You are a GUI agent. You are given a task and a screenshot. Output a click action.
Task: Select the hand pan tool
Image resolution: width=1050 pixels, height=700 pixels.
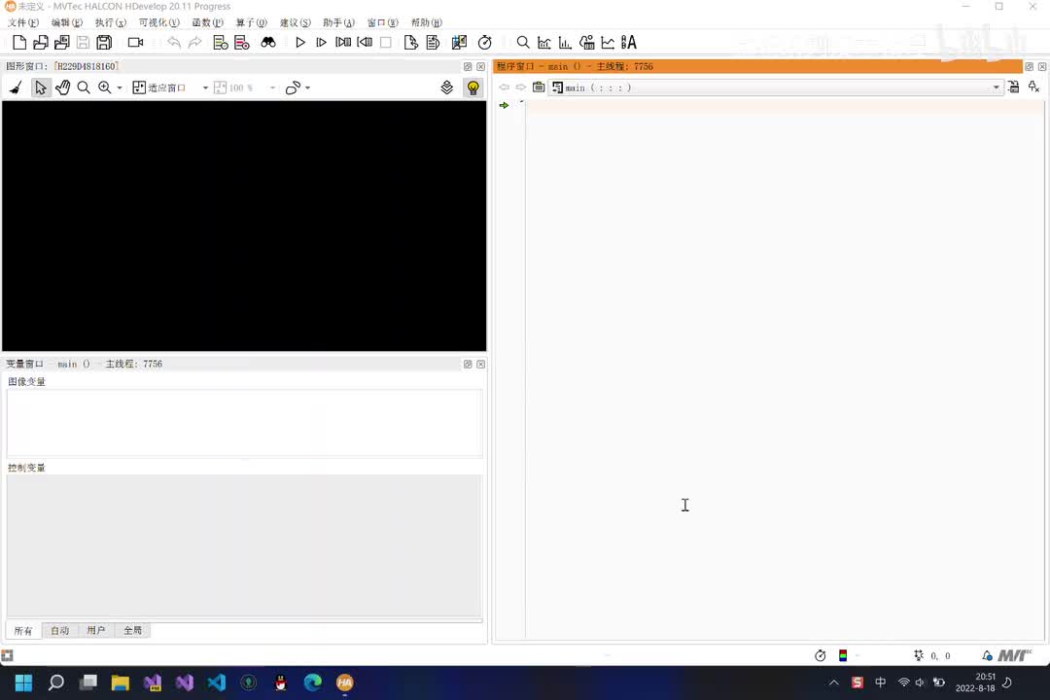(62, 87)
